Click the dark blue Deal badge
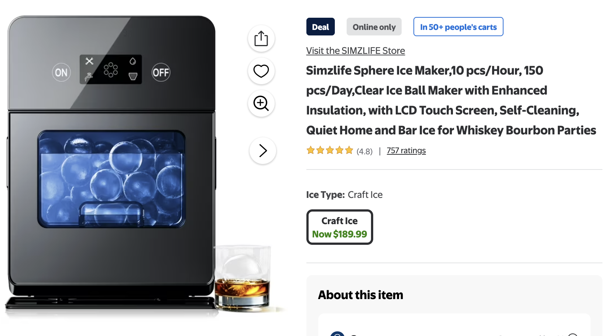 pos(320,27)
